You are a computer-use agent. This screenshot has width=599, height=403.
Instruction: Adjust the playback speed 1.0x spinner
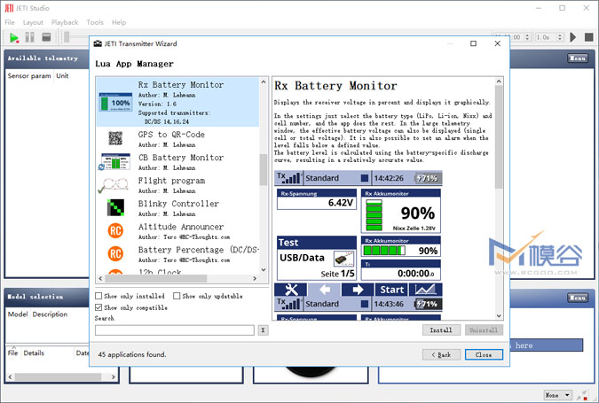pyautogui.click(x=560, y=37)
